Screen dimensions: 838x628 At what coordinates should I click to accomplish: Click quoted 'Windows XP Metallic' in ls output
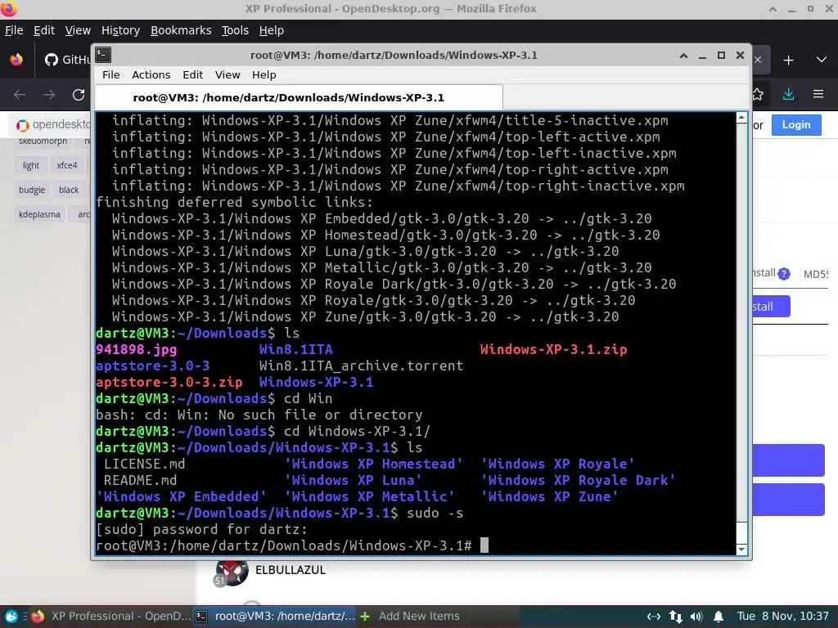369,496
